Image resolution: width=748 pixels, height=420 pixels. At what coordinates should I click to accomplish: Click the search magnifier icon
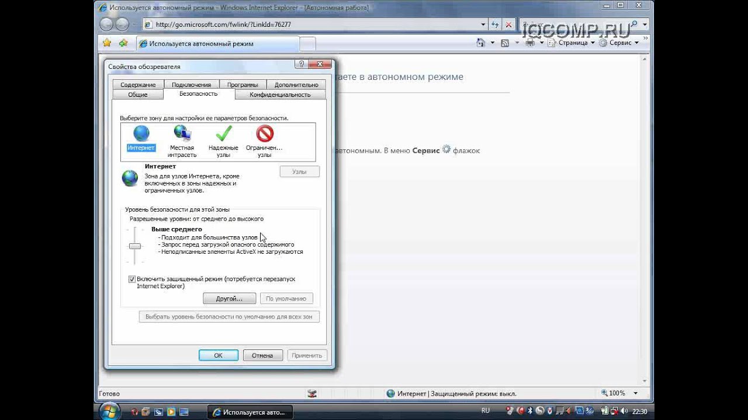click(x=633, y=24)
